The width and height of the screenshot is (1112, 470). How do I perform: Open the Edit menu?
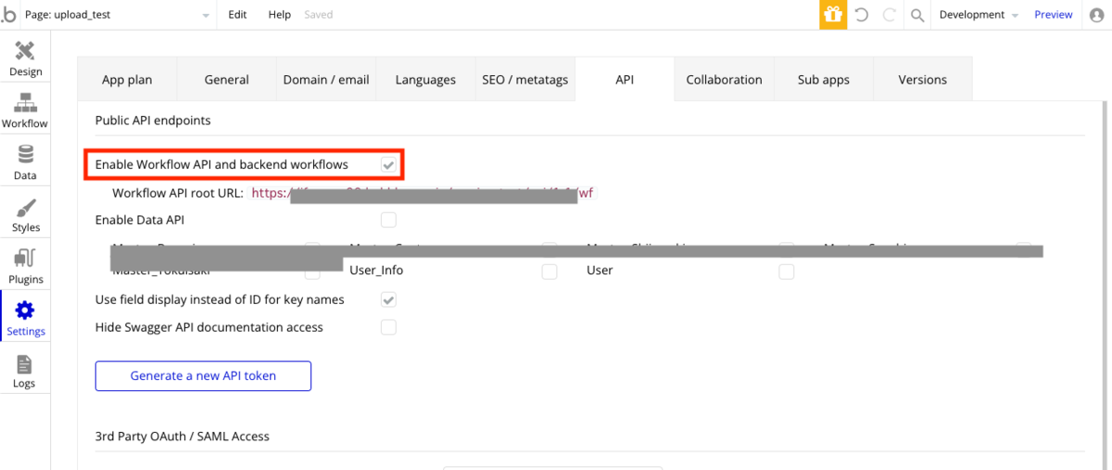tap(238, 15)
